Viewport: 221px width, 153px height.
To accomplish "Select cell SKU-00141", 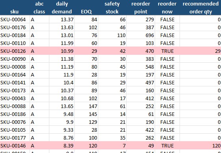I will (x=15, y=82).
